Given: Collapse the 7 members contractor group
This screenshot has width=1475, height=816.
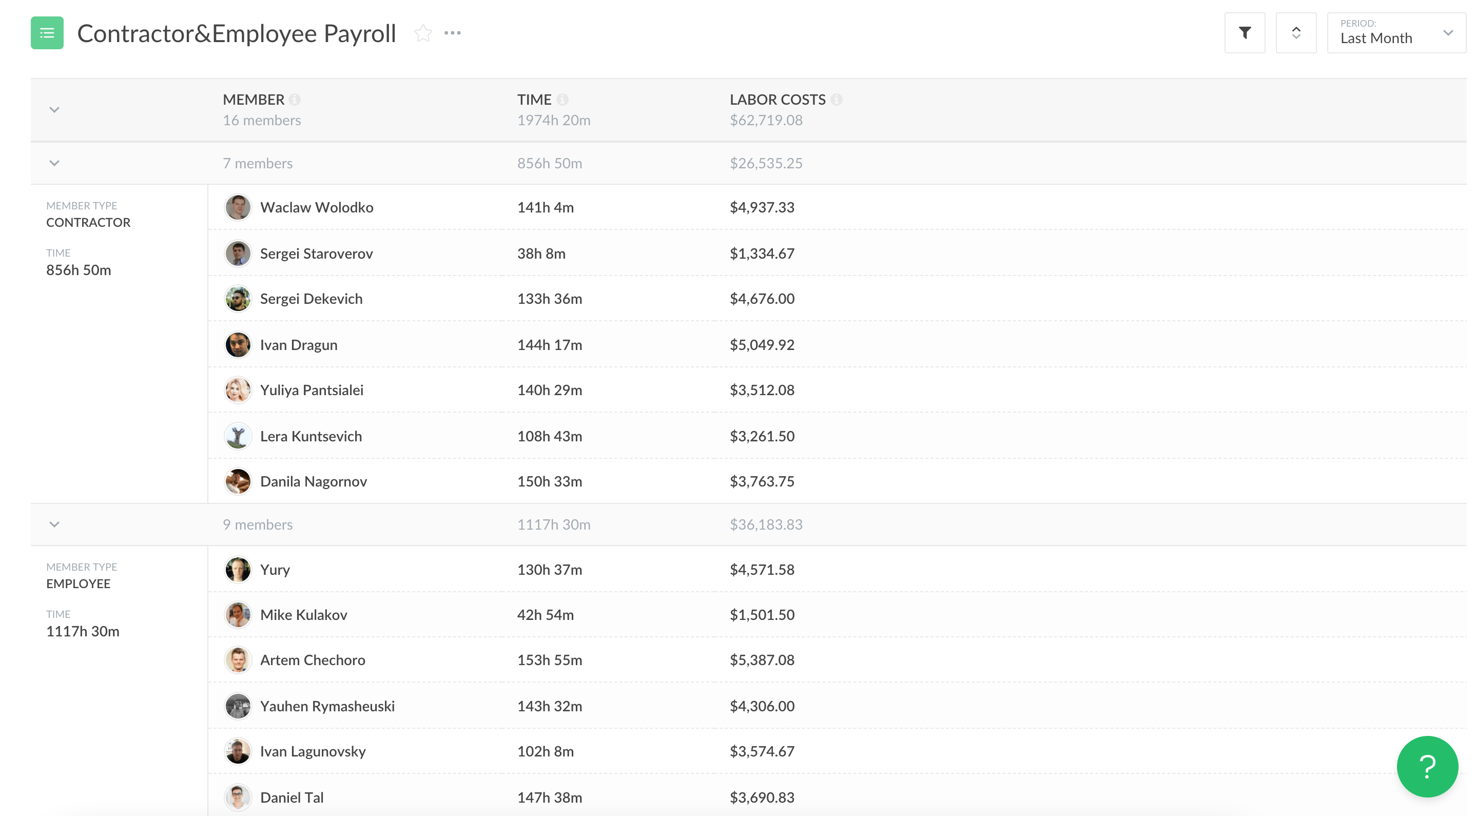Looking at the screenshot, I should [54, 163].
